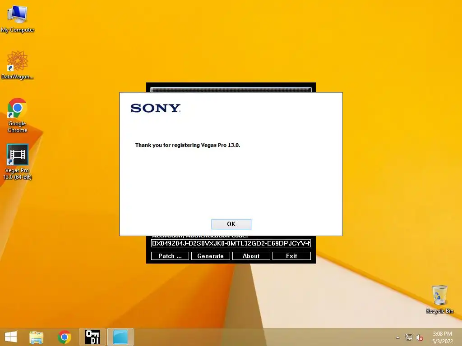Open the Windows Start button
Image resolution: width=462 pixels, height=346 pixels.
pyautogui.click(x=11, y=337)
